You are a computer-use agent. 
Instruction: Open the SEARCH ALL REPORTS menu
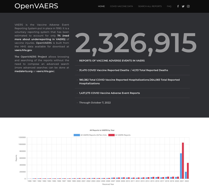[150, 6]
